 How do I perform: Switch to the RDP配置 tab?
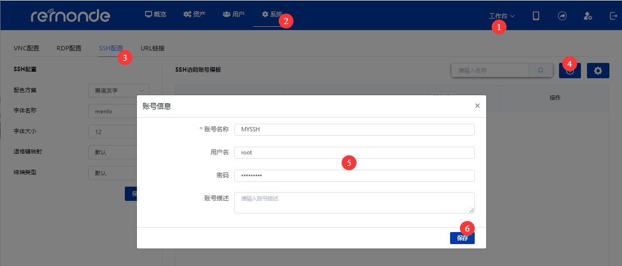coord(69,48)
